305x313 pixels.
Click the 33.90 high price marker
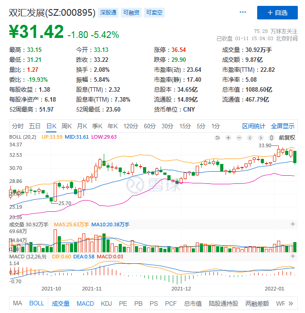265,145
